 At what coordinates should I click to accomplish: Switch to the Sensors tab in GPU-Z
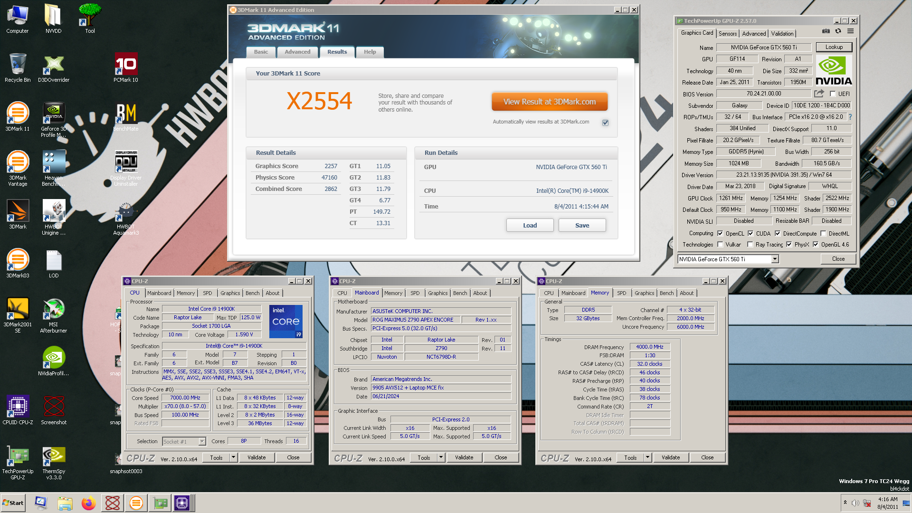728,34
